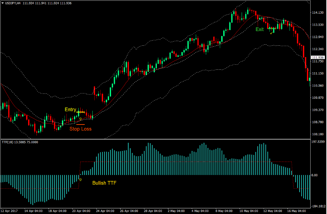Select the USDJPY,H4 chart title label
327x214 pixels.
(13, 3)
